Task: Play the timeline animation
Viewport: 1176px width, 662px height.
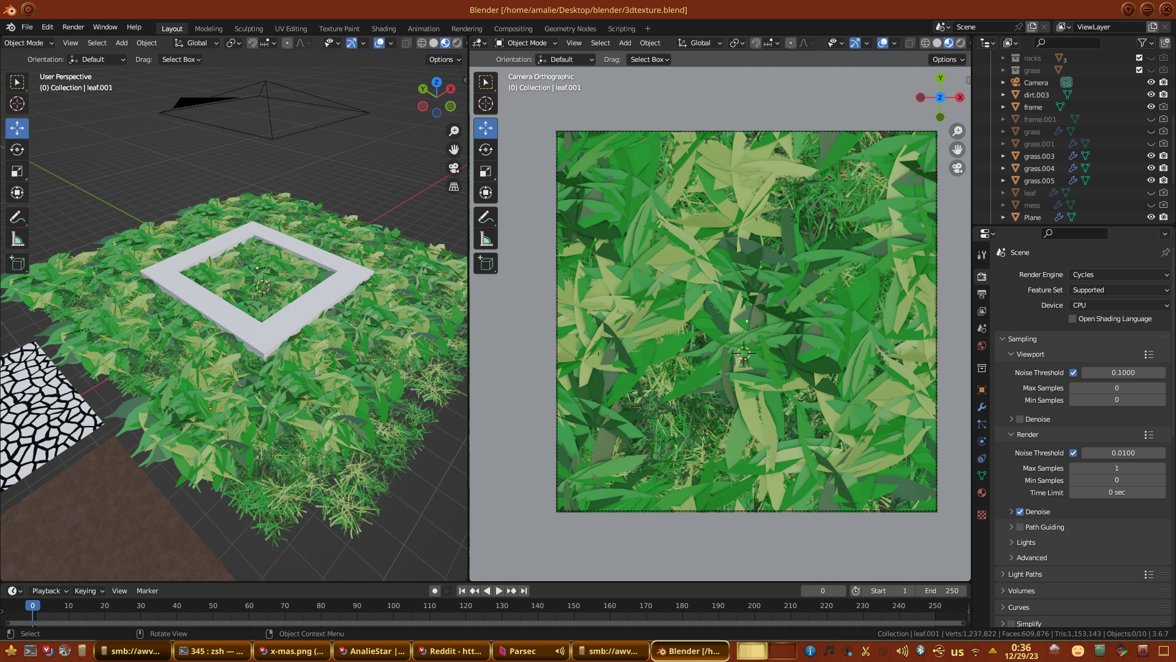Action: [499, 591]
